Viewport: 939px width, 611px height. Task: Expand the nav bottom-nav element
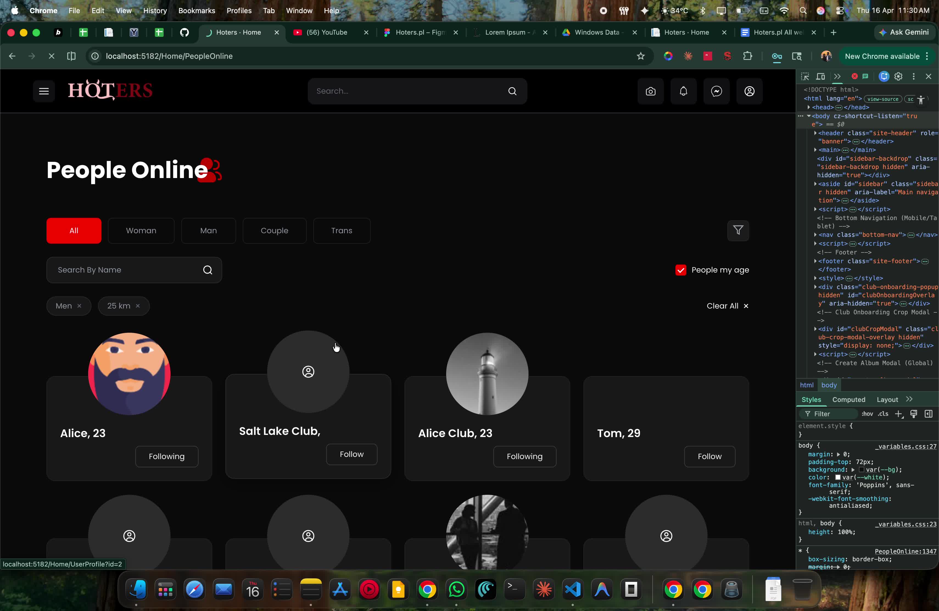[x=815, y=235]
